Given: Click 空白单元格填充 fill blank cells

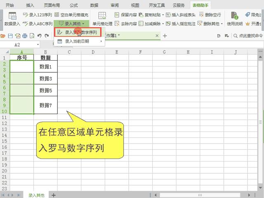Looking at the screenshot, I should click(71, 15).
